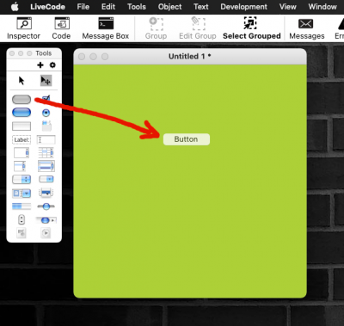
Task: Select the option menu control tool
Action: tap(21, 180)
